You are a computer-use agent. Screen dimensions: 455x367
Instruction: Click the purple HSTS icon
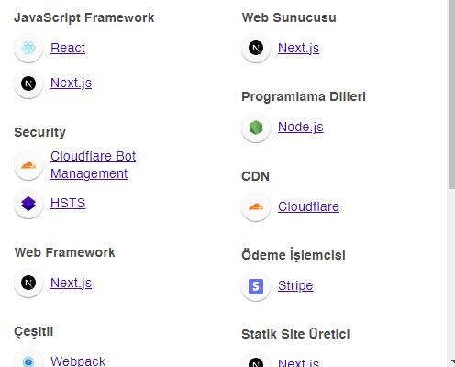click(x=28, y=204)
